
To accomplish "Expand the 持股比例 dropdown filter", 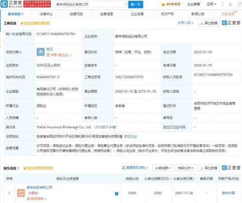I will (x=185, y=168).
